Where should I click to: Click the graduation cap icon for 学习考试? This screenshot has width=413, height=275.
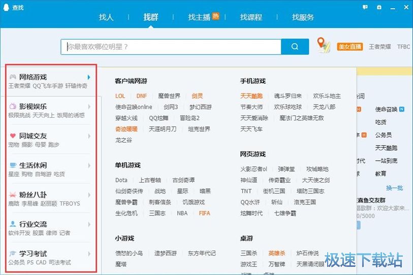point(13,254)
